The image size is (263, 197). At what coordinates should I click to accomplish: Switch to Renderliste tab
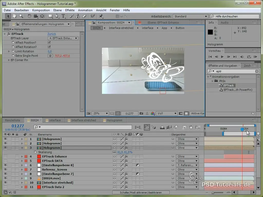[x=13, y=120]
